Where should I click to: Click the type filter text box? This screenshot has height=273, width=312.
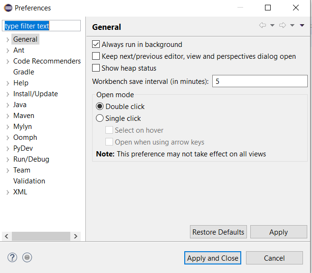(42, 26)
